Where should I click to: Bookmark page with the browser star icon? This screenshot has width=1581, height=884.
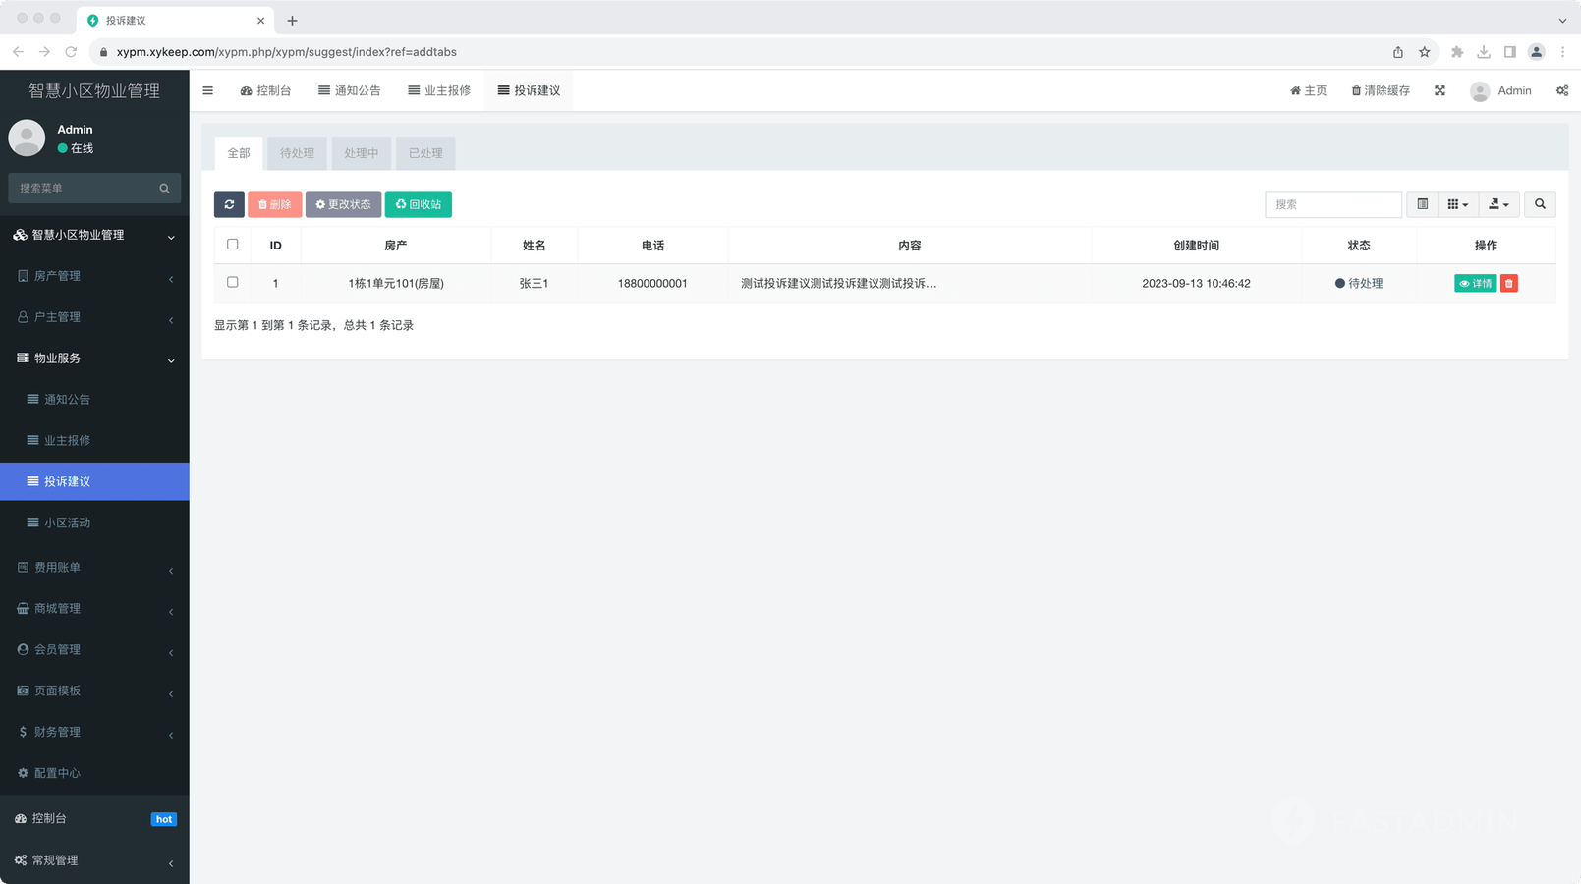click(1424, 52)
